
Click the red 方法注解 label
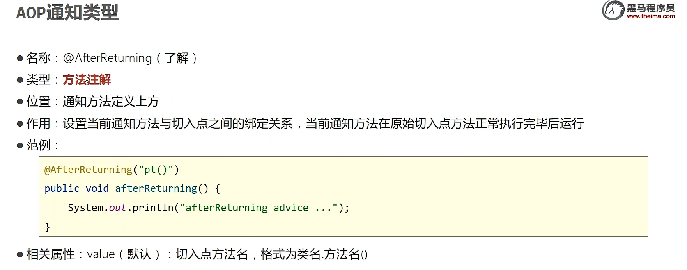tap(87, 79)
